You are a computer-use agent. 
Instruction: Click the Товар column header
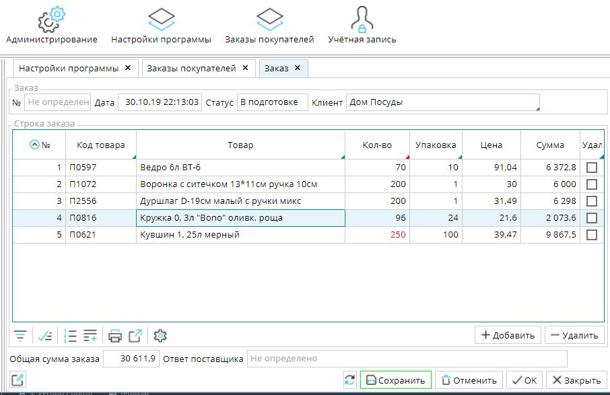pos(240,145)
